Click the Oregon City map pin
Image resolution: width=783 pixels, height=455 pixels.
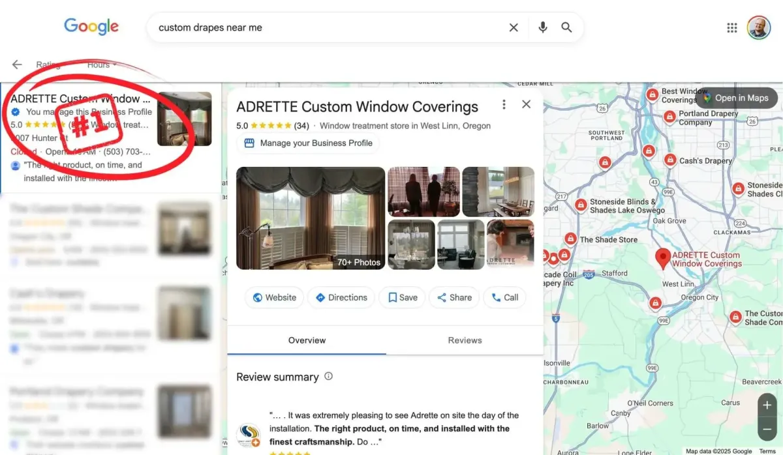655,303
